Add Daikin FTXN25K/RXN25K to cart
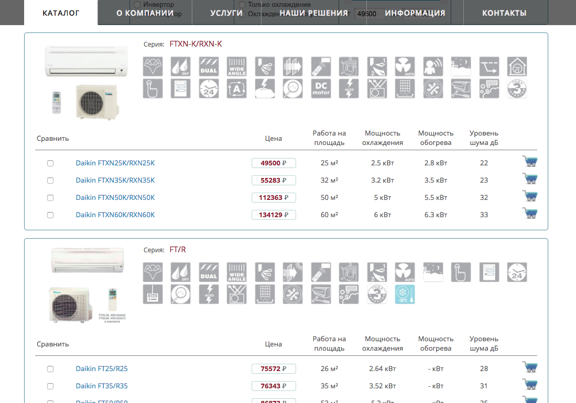Screen dimensions: 576x403 (530, 162)
